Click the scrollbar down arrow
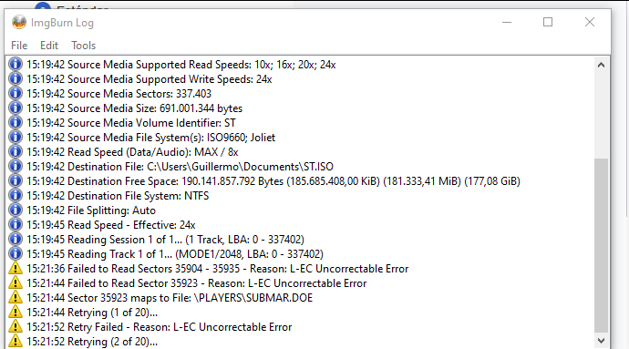 (601, 341)
